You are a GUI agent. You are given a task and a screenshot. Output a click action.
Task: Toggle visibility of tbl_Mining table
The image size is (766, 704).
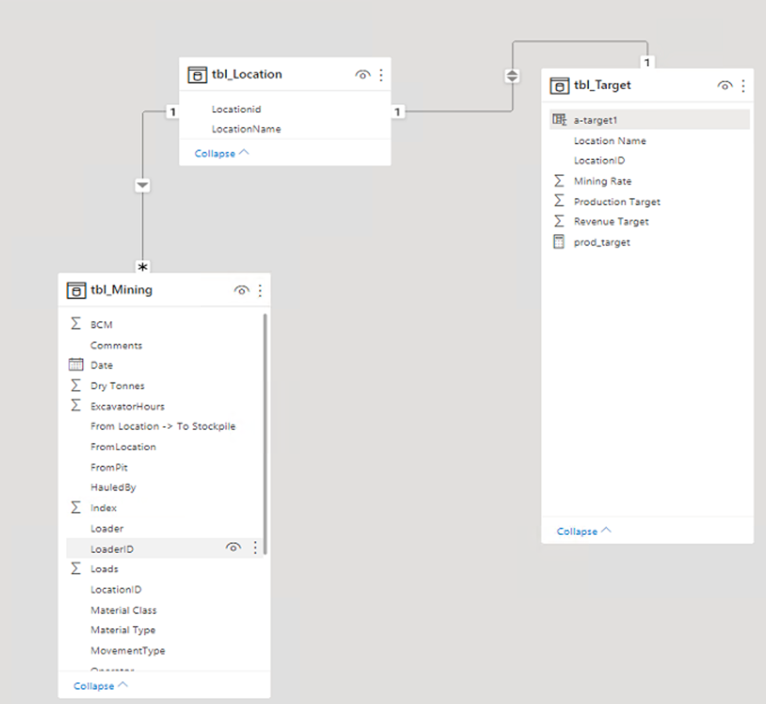tap(242, 290)
